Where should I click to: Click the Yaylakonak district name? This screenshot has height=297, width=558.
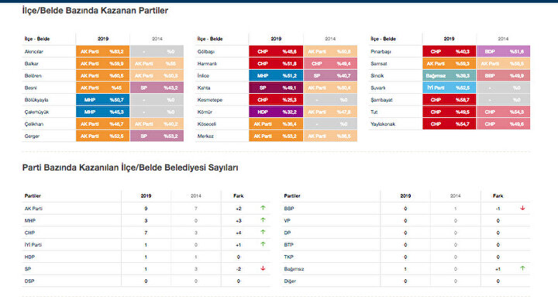point(383,124)
